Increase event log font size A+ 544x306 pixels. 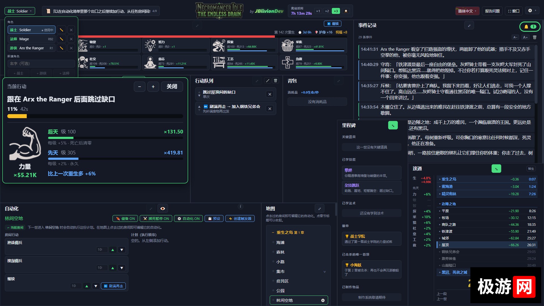pyautogui.click(x=525, y=37)
